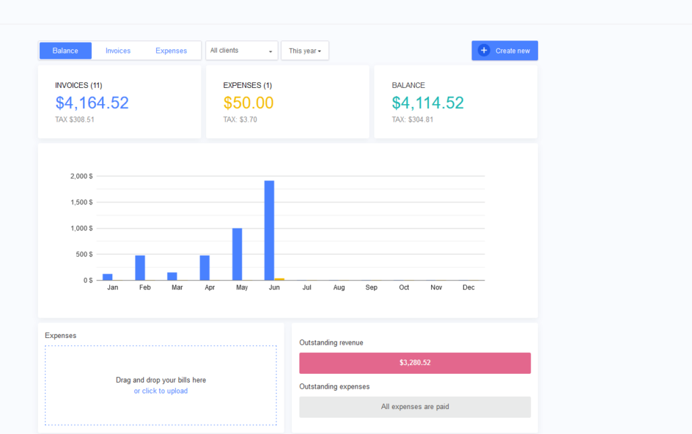Click the yellow June expense bar
Screen dimensions: 692x434
point(279,279)
